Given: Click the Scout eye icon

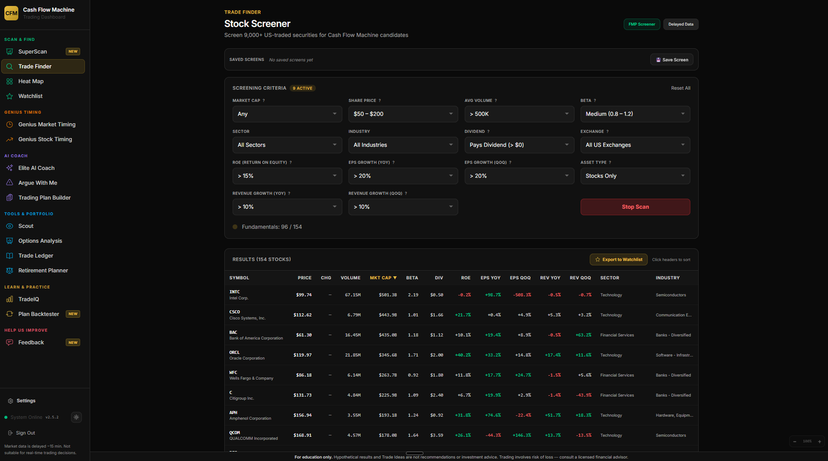Looking at the screenshot, I should 9,226.
